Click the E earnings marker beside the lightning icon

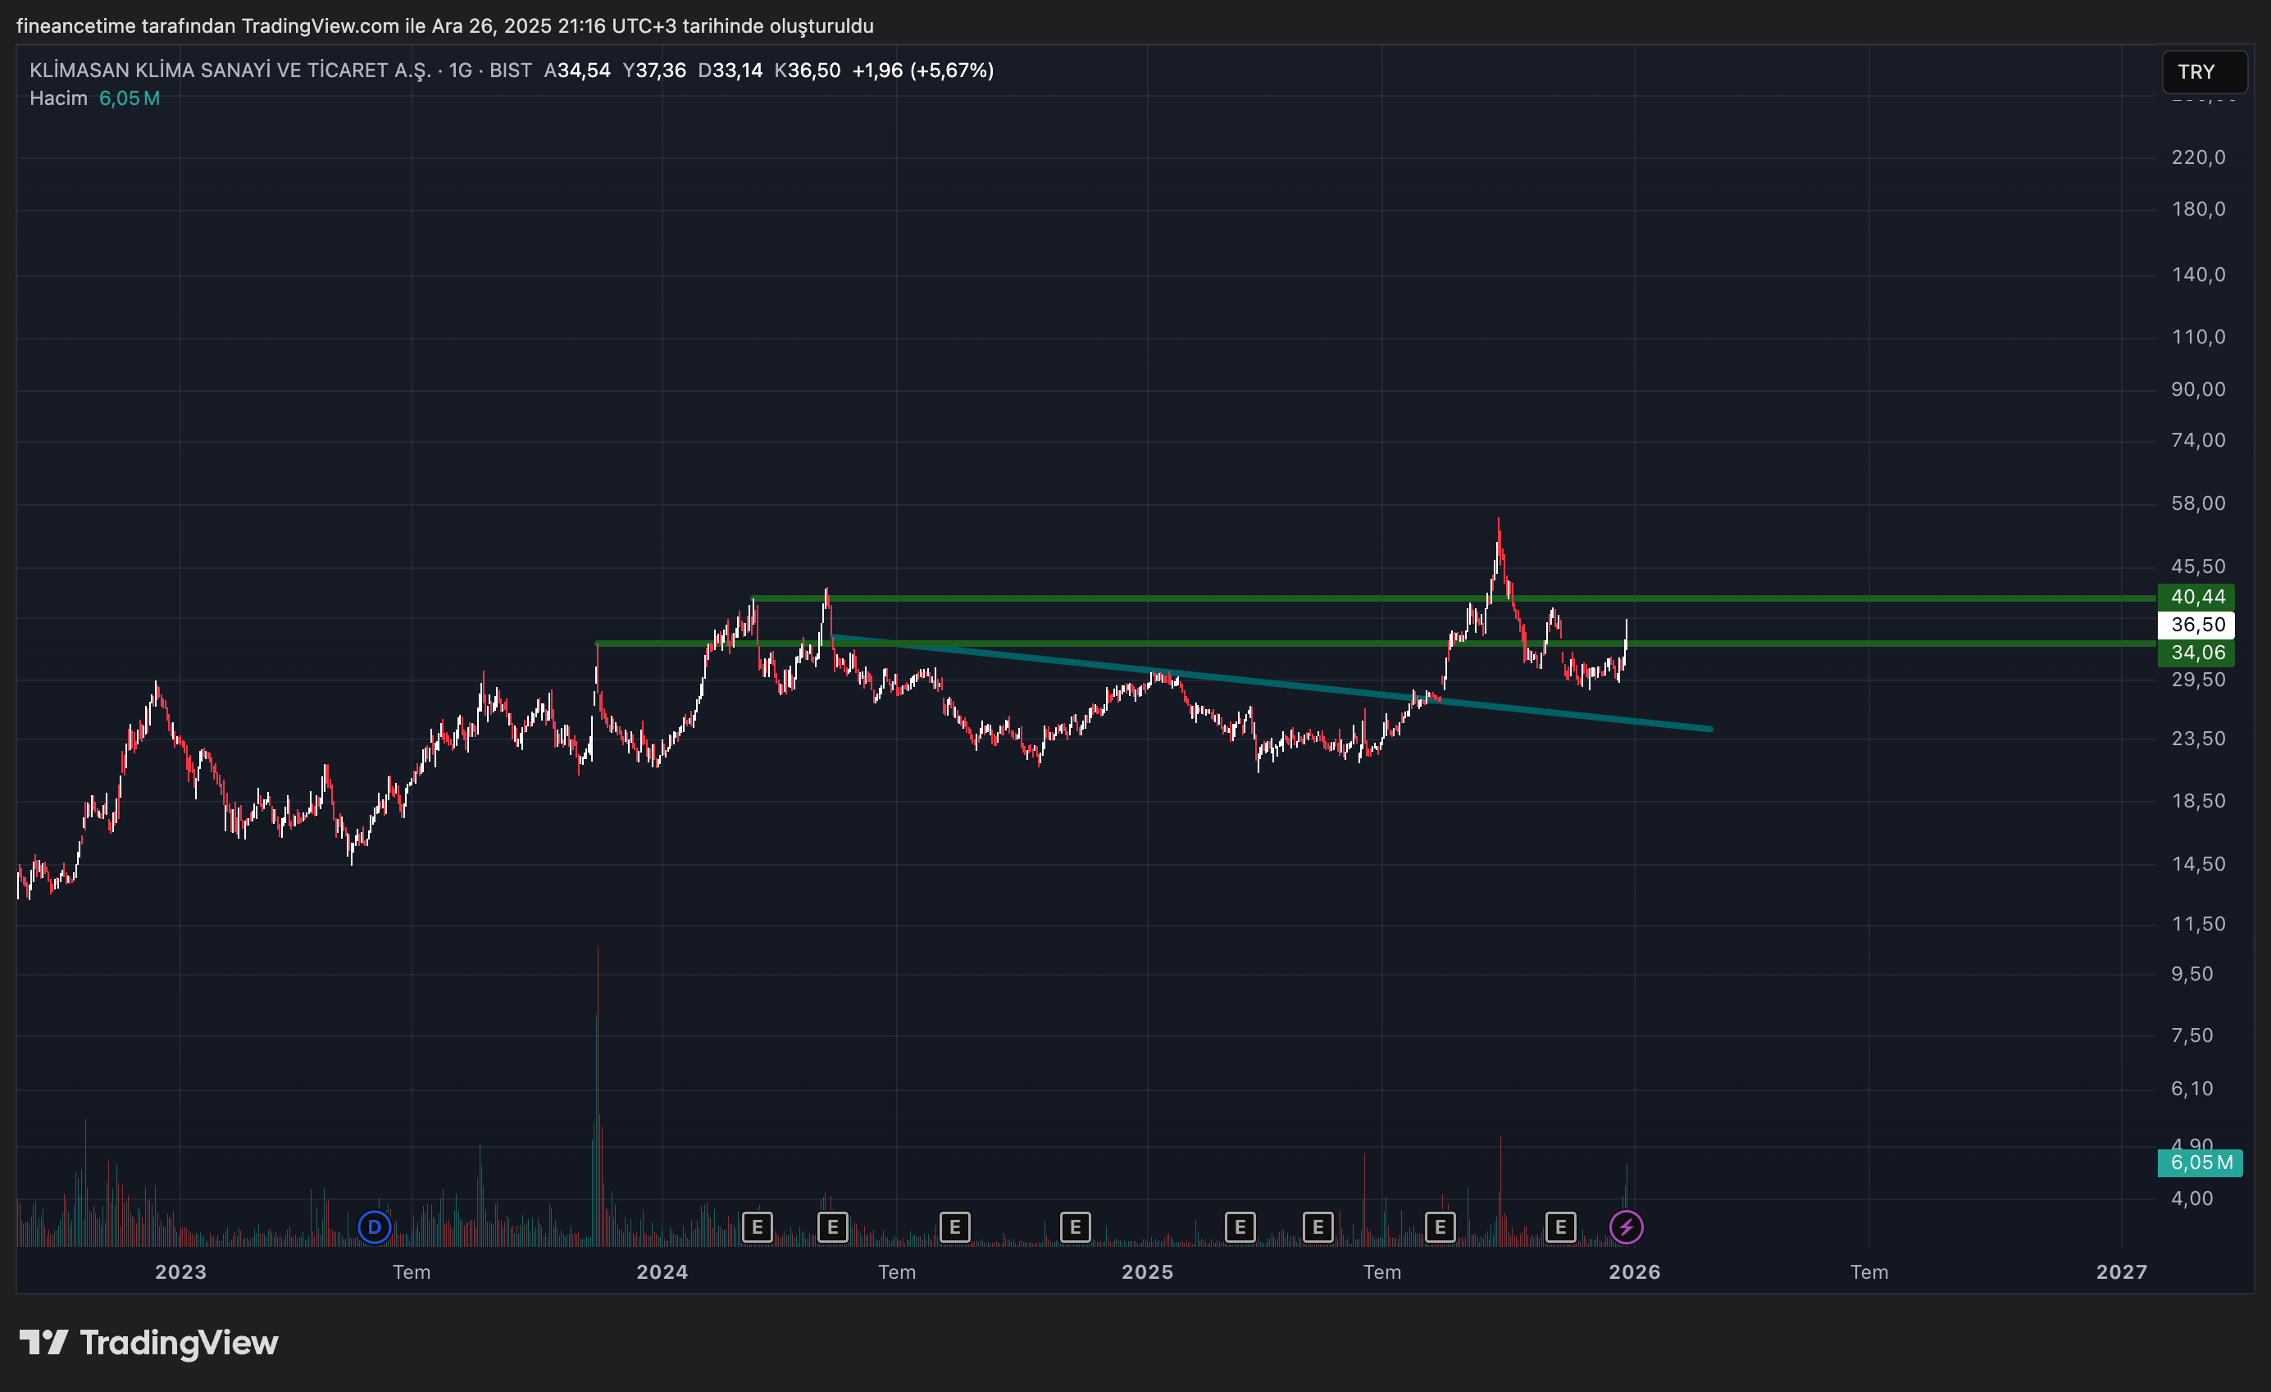click(1560, 1227)
